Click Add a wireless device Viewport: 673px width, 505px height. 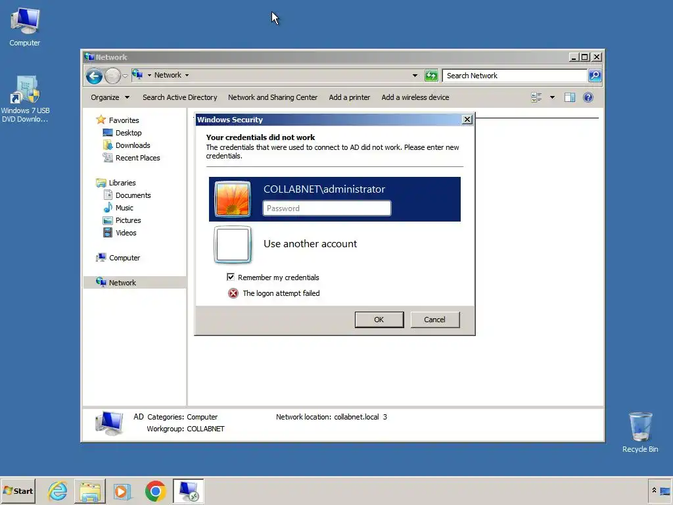tap(415, 97)
